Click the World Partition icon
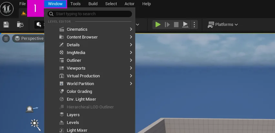The image size is (275, 133). 62,83
